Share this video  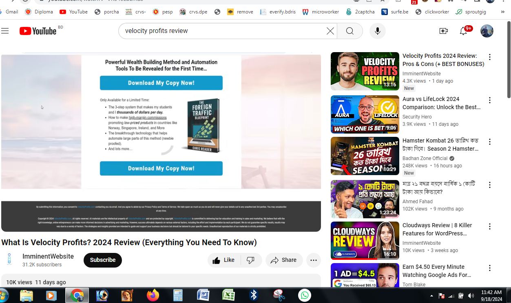pos(284,260)
